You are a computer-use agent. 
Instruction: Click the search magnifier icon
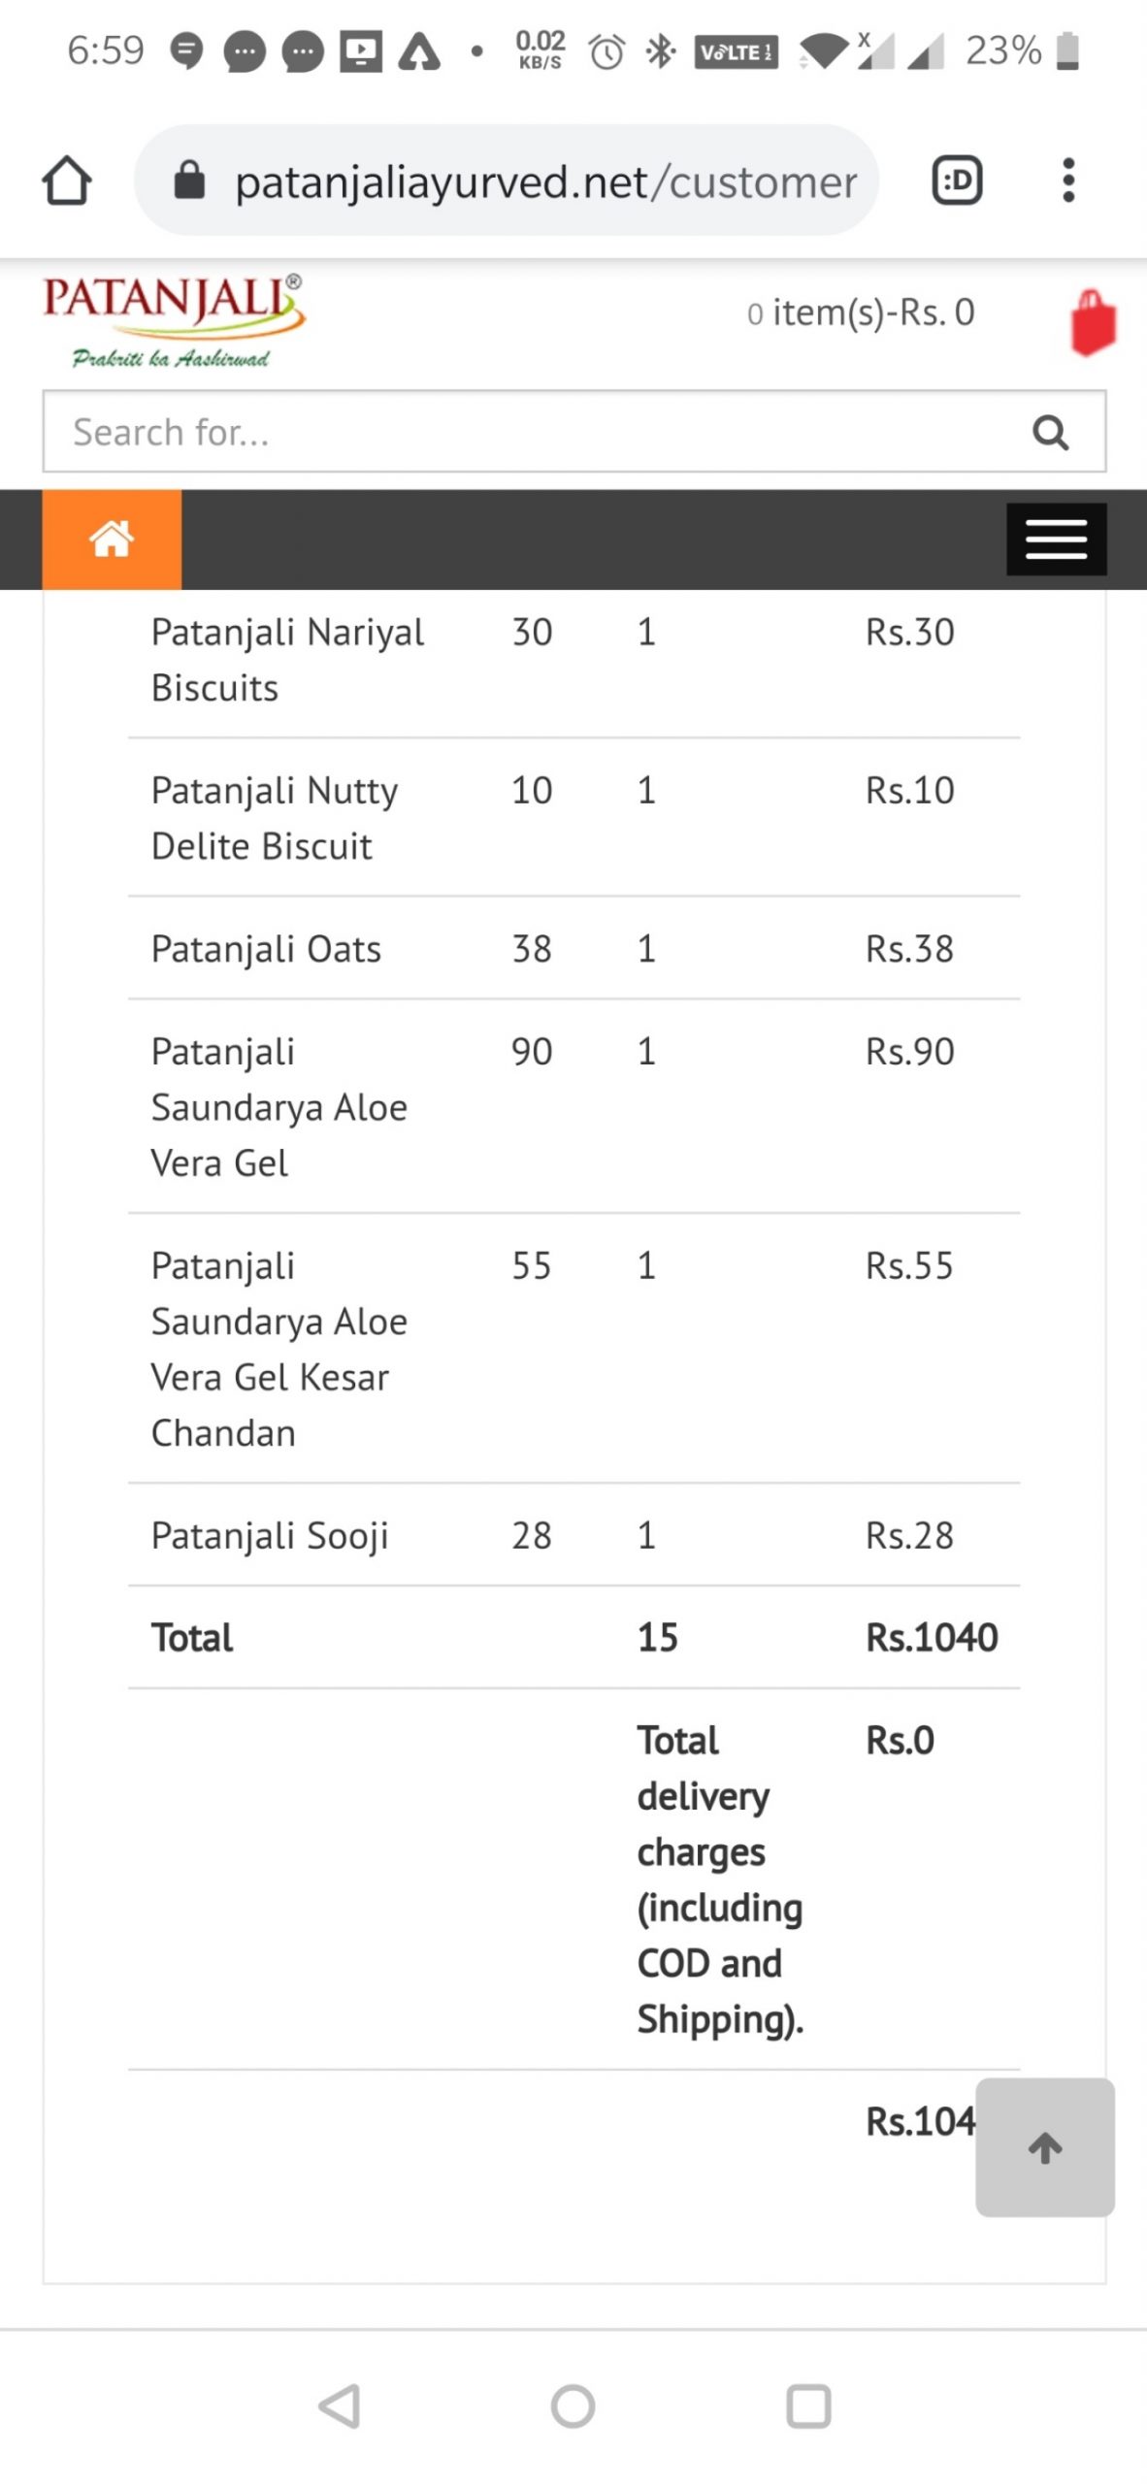point(1050,433)
